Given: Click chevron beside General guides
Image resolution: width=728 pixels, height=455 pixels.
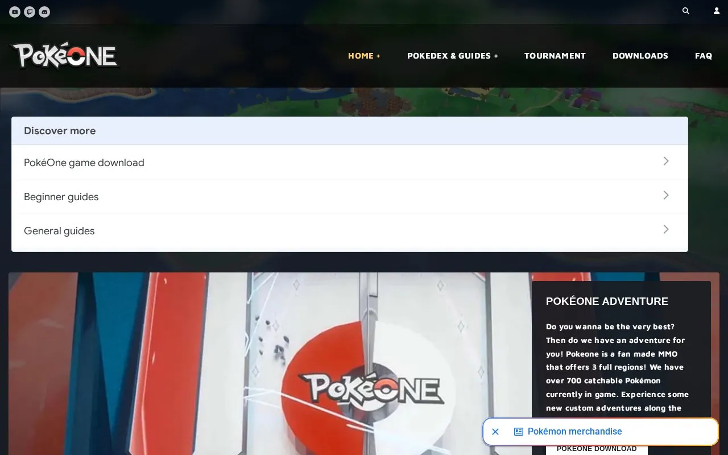Looking at the screenshot, I should click(666, 230).
